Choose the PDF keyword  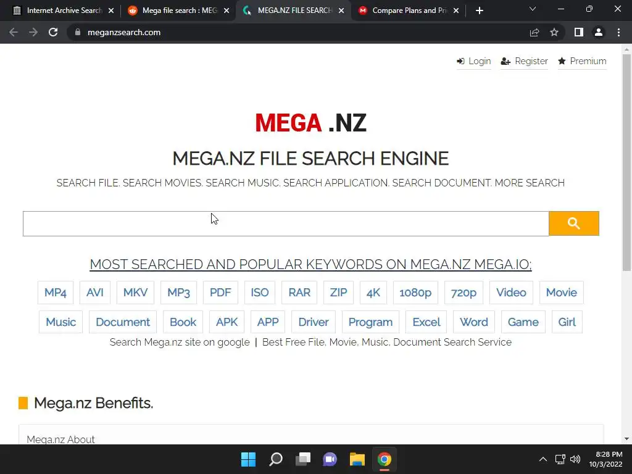click(220, 293)
